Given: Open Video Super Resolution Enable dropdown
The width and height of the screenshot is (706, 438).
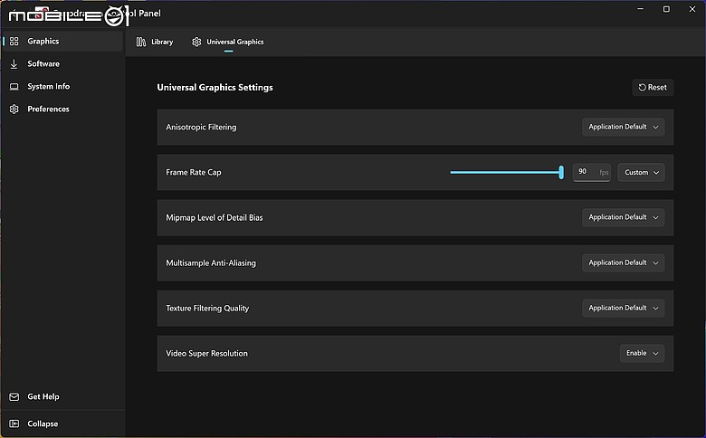Looking at the screenshot, I should click(642, 353).
